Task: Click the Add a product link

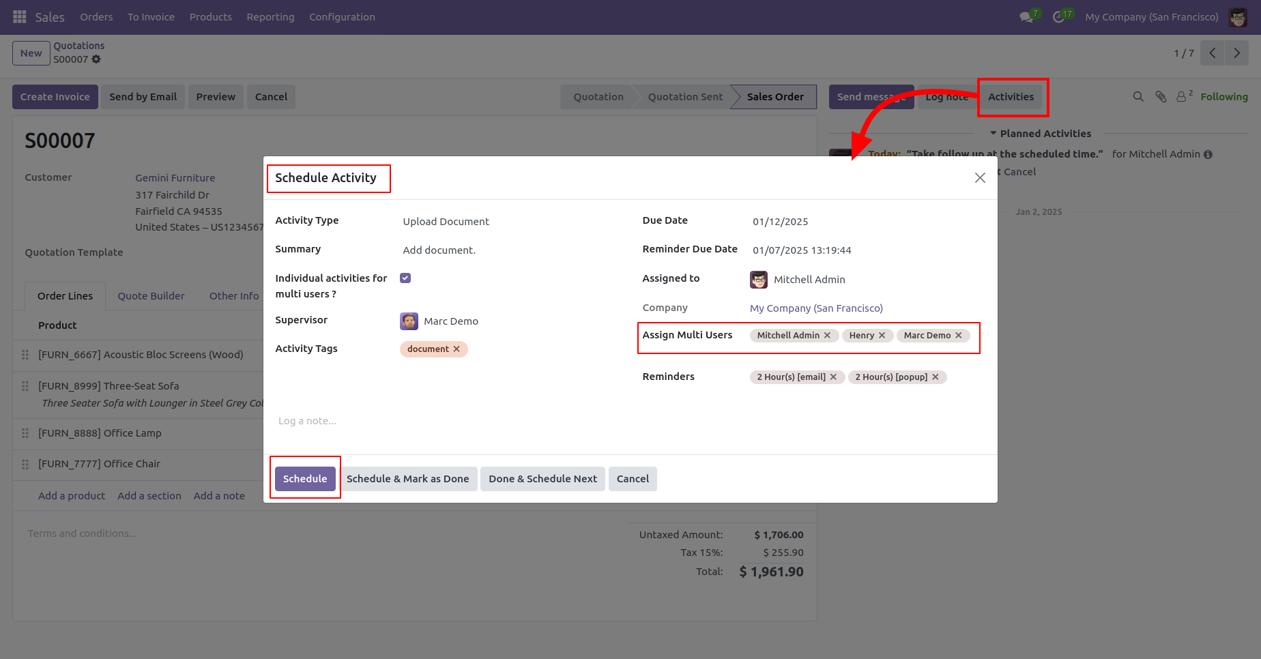Action: point(72,496)
